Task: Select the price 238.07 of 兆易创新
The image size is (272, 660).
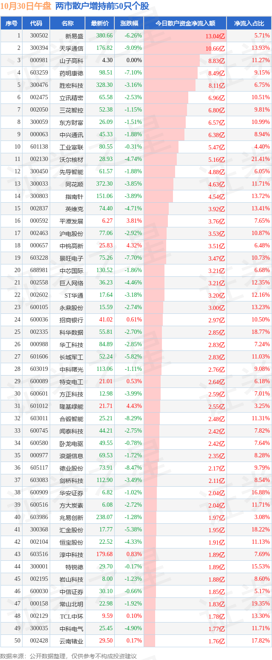Action: [x=105, y=517]
